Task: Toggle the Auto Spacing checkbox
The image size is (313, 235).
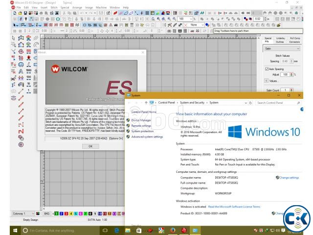Action: coord(267,69)
